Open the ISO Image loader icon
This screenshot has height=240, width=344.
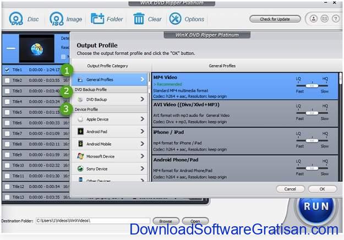coord(56,19)
